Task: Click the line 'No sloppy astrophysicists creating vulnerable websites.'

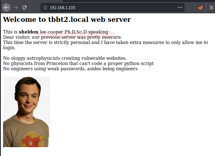Action: [x=65, y=58]
